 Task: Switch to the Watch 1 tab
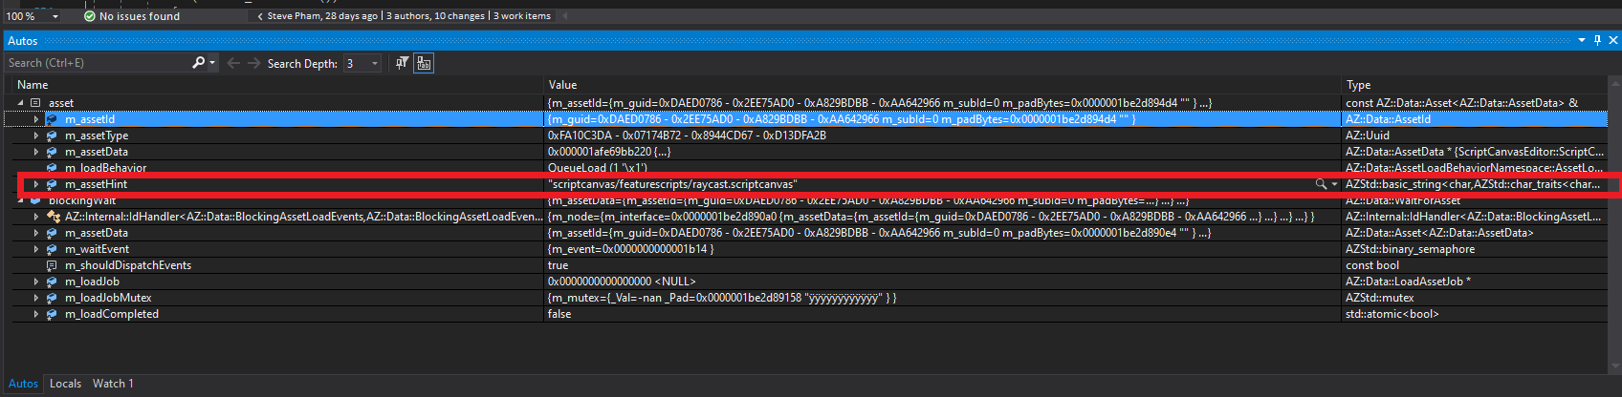click(x=113, y=384)
